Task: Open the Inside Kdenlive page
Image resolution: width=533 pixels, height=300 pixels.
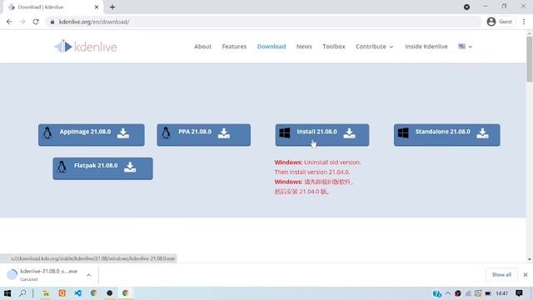Action: pos(426,47)
